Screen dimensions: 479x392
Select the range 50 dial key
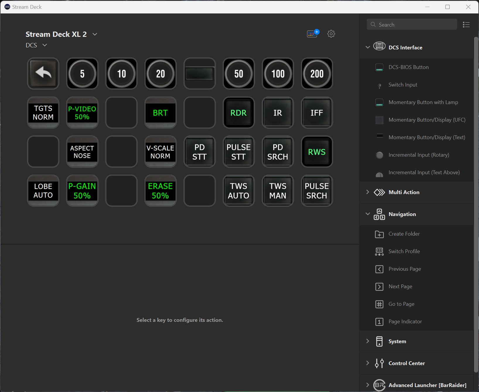238,73
